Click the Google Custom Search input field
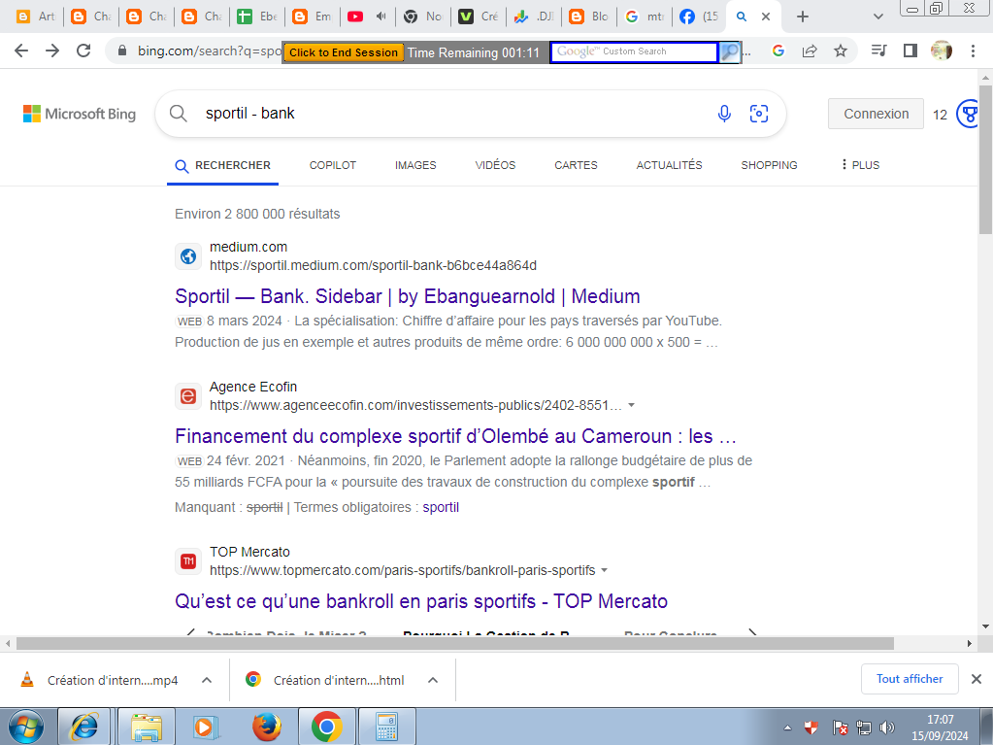 (634, 51)
